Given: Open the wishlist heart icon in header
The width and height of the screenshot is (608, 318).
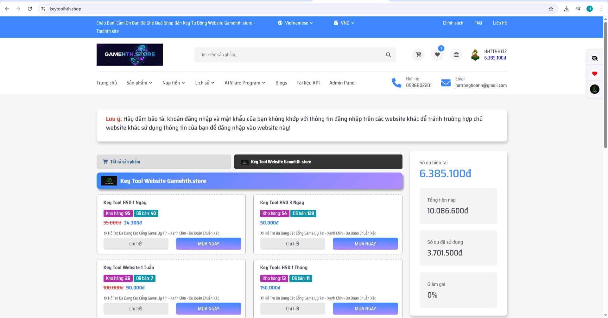Looking at the screenshot, I should point(437,54).
